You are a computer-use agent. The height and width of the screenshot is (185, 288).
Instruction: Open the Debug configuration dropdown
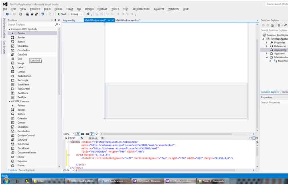click(77, 14)
